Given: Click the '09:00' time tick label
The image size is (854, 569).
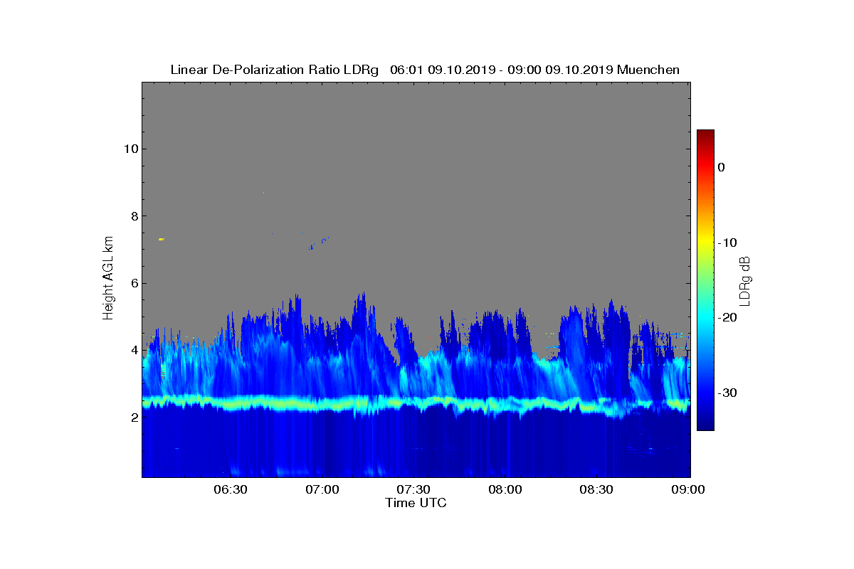Looking at the screenshot, I should pyautogui.click(x=689, y=490).
